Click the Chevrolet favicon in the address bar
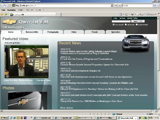This screenshot has width=160, height=120. (x=14, y=5)
